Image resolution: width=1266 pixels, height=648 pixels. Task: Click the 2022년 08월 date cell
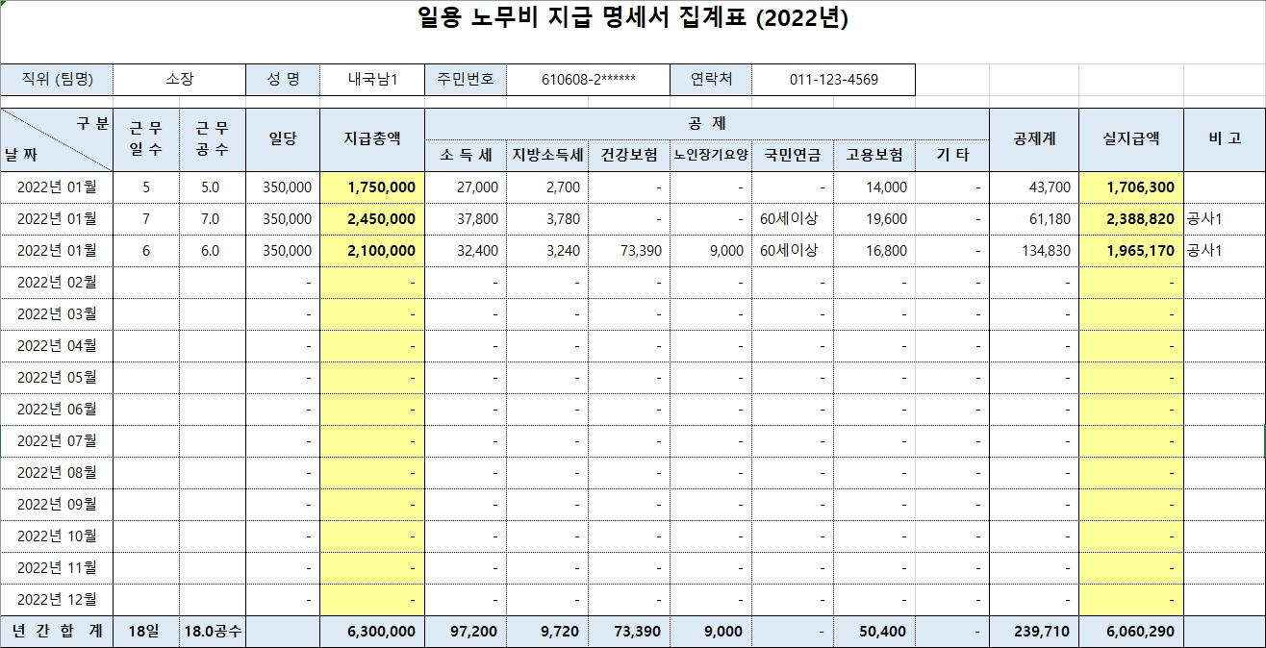(57, 473)
